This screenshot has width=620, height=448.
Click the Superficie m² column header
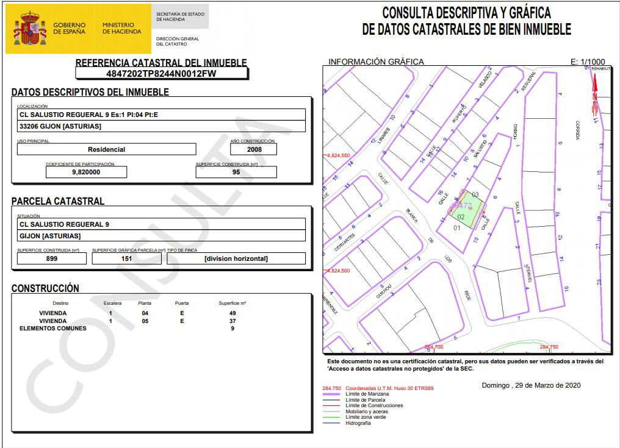tap(232, 303)
